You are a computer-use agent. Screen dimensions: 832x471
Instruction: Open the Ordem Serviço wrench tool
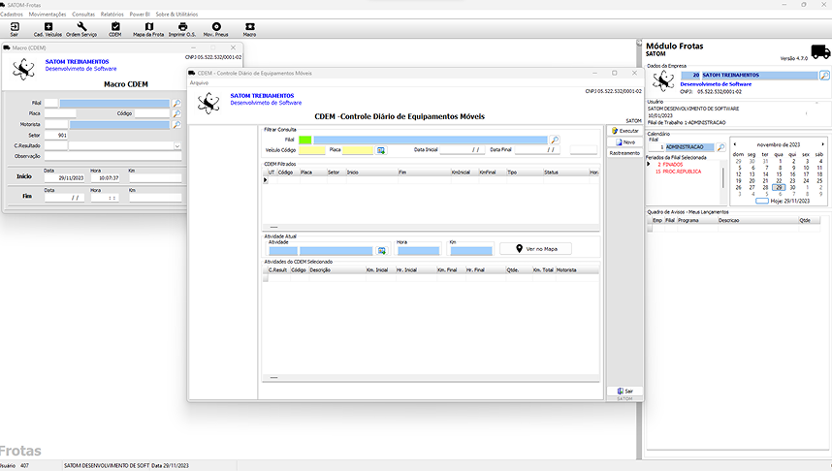click(81, 28)
